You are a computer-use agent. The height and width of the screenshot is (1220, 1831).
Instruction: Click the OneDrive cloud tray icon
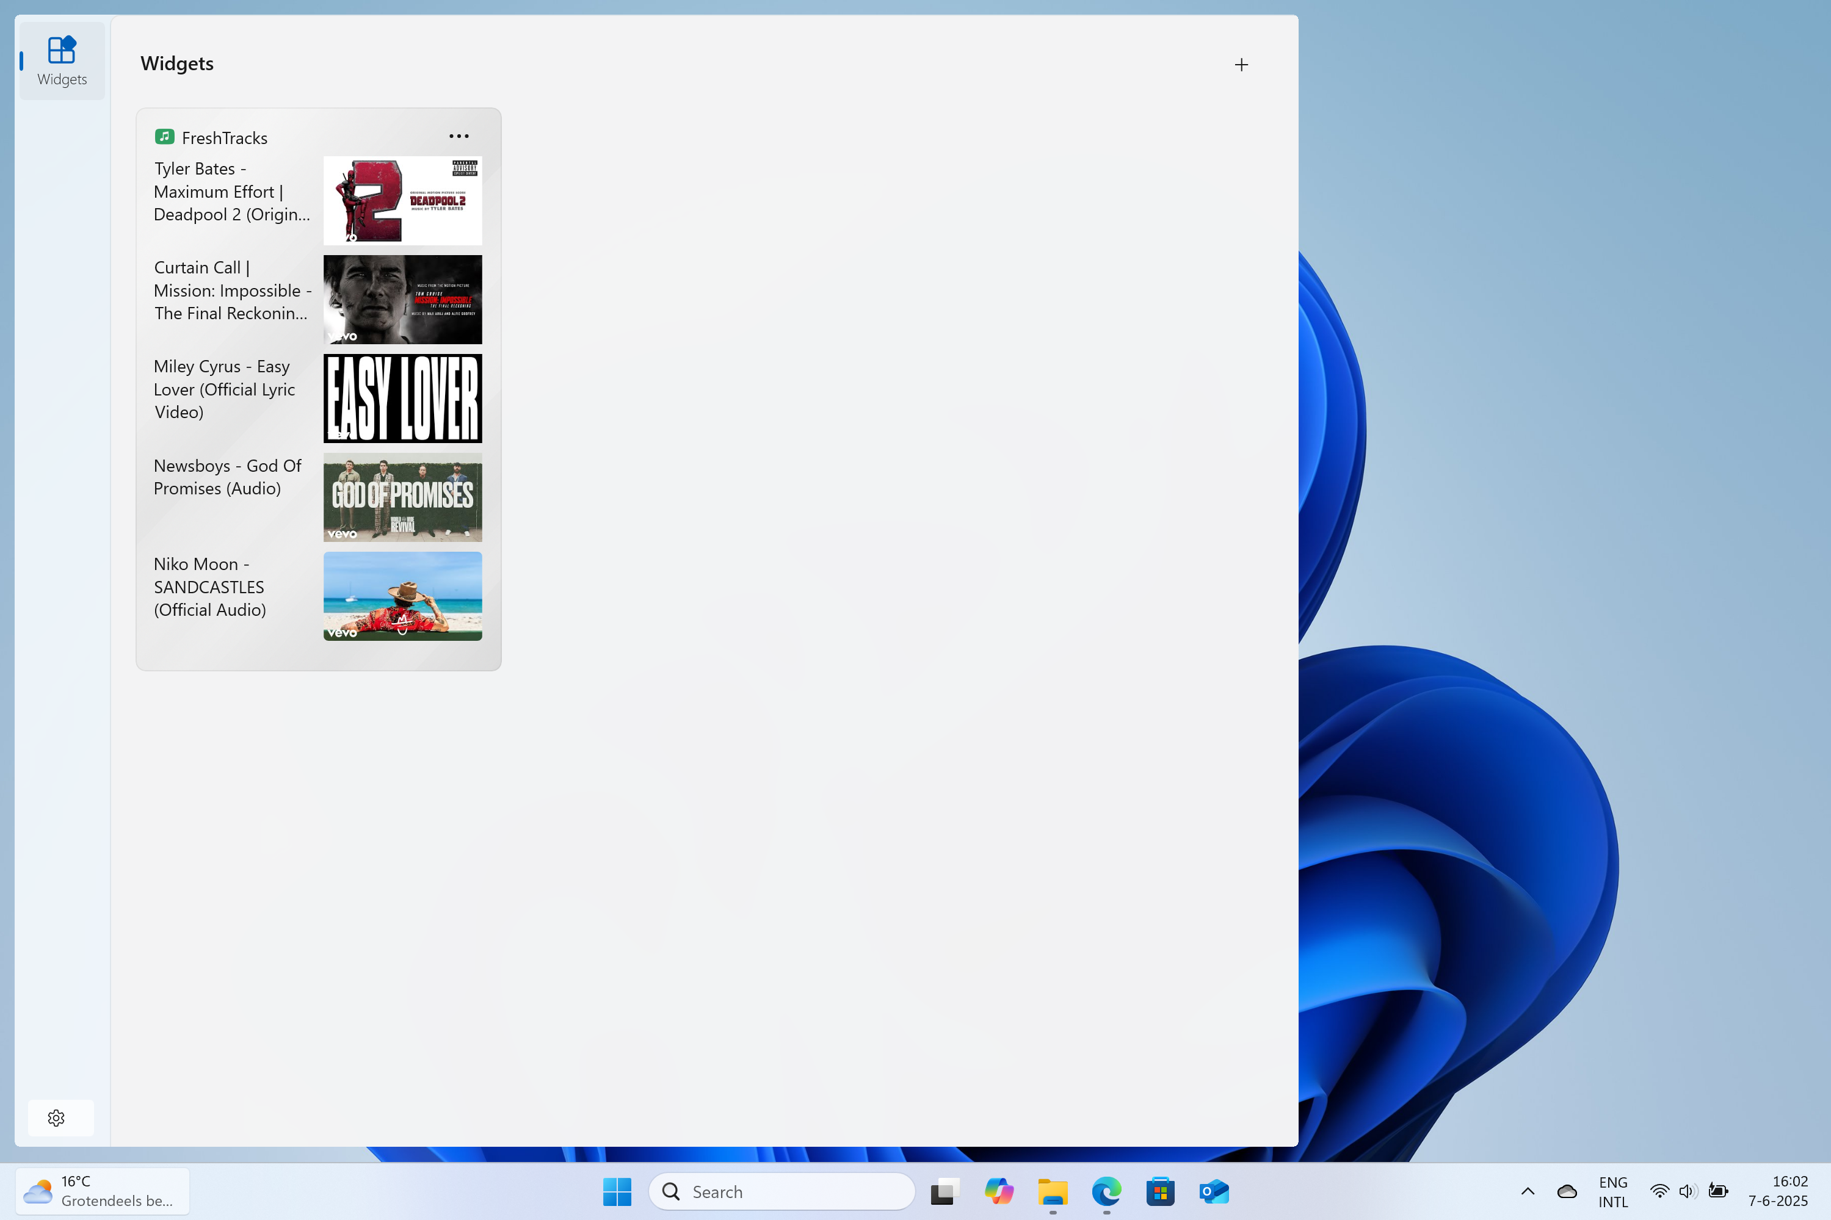point(1567,1191)
